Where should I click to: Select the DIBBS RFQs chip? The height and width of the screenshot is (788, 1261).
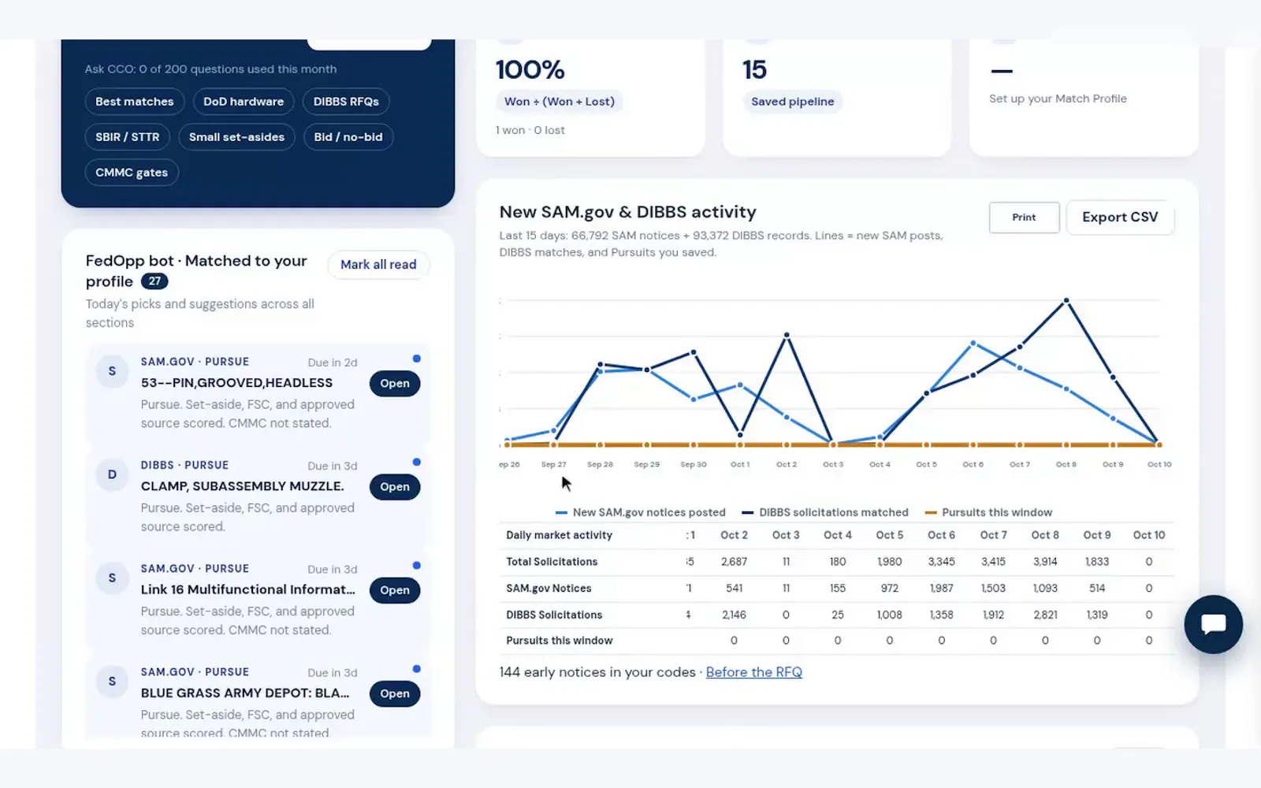[346, 102]
